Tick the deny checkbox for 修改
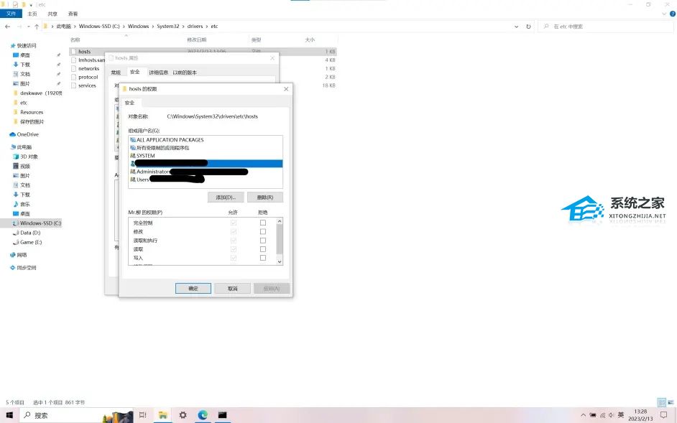 (262, 231)
